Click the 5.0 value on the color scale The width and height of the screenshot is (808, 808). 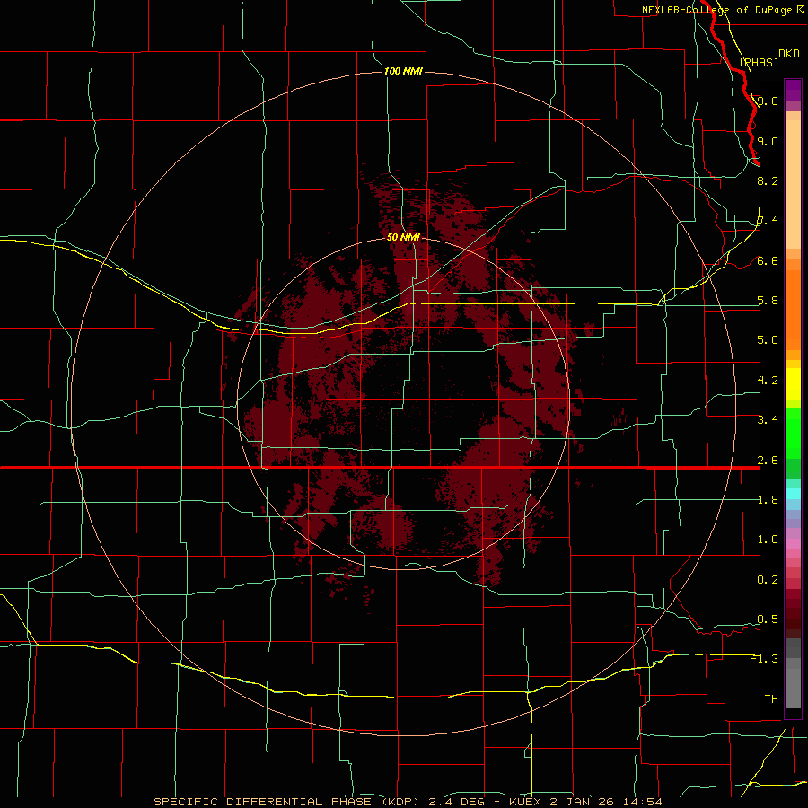point(768,340)
